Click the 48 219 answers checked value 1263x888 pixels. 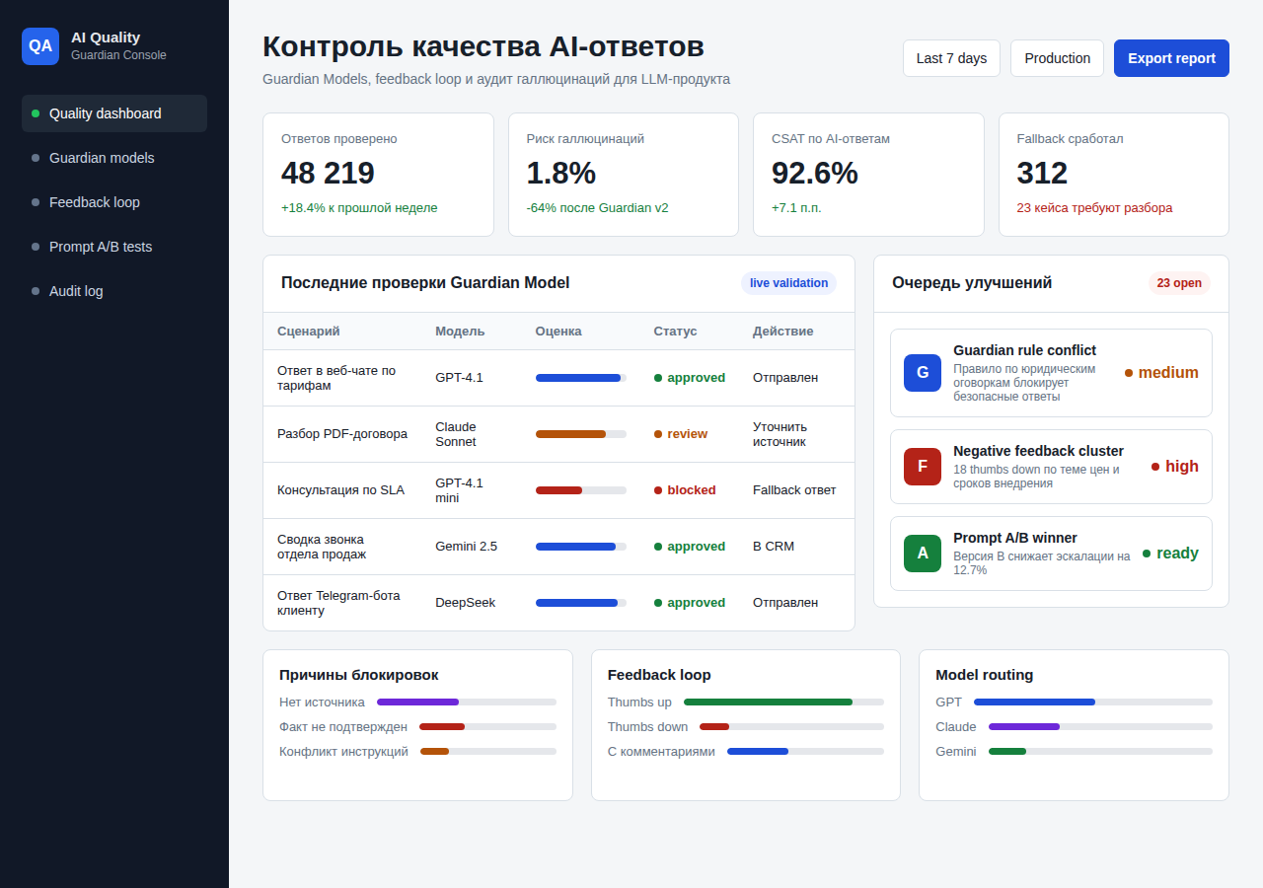pos(328,173)
